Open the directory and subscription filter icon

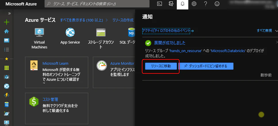click(x=171, y=4)
